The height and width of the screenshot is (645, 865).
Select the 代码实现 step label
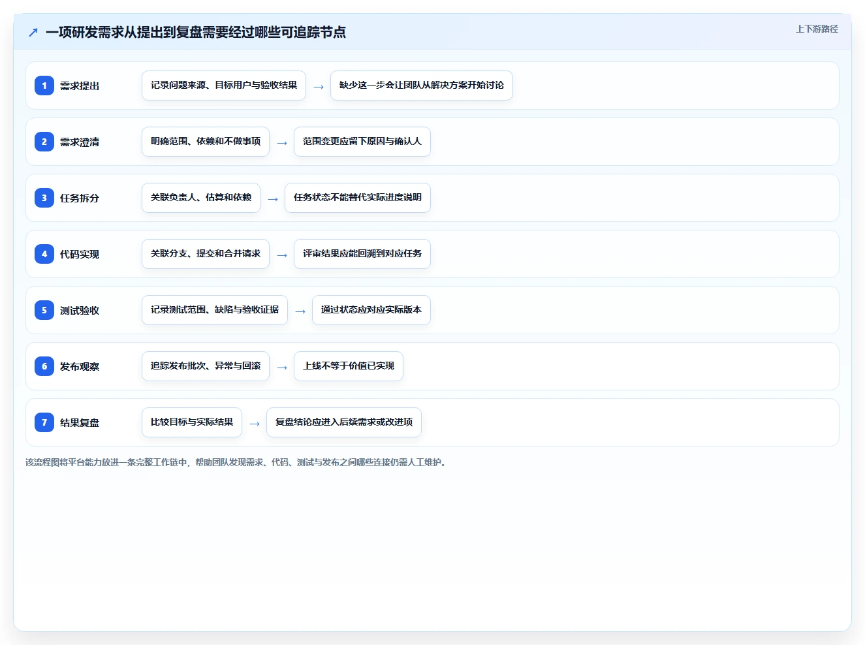(x=80, y=255)
